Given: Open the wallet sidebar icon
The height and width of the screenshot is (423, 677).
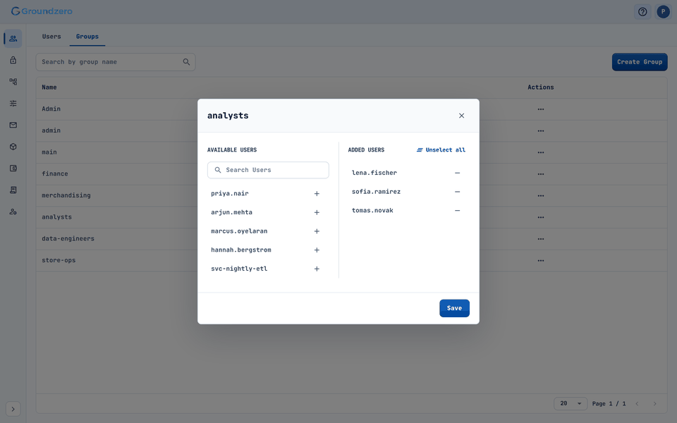Looking at the screenshot, I should click(13, 168).
